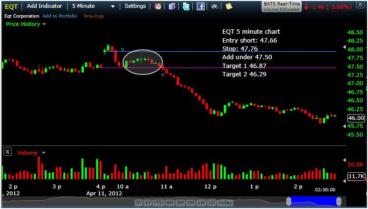368x209 pixels.
Task: Click BATS Real-Time data badge
Action: point(282,6)
